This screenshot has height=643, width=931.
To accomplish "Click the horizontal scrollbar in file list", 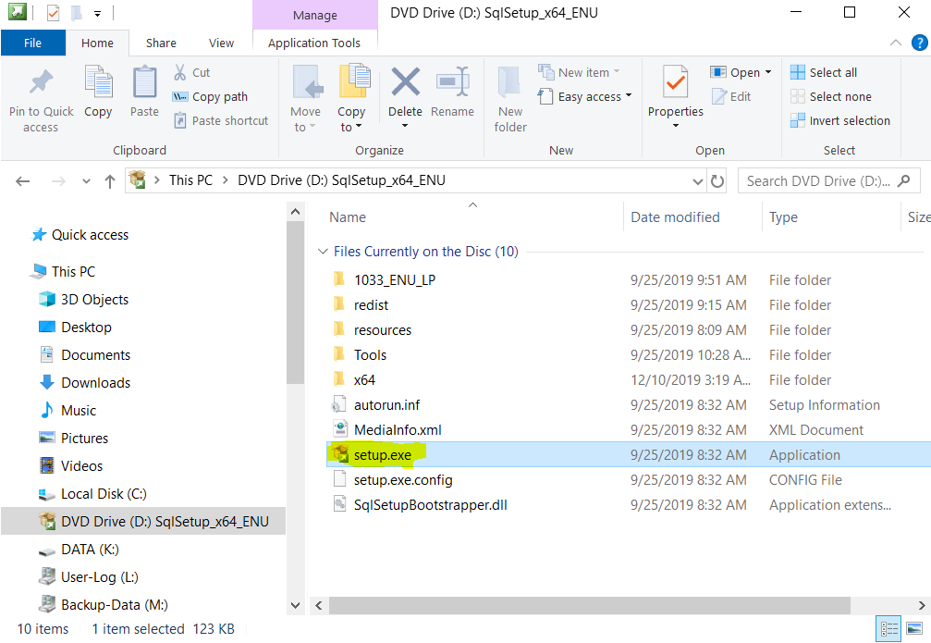I will coord(590,606).
